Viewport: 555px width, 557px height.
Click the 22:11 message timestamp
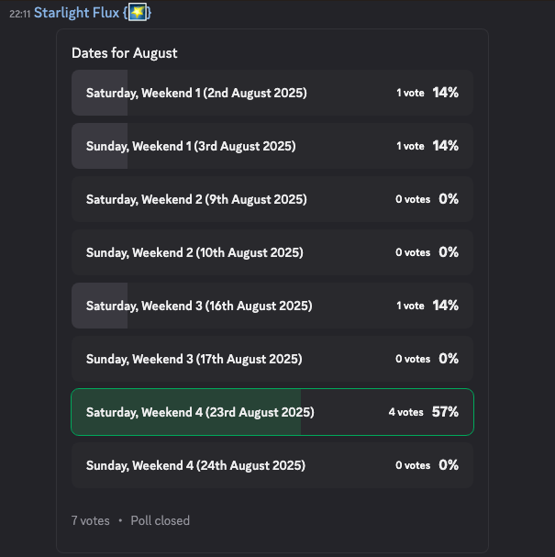(19, 14)
